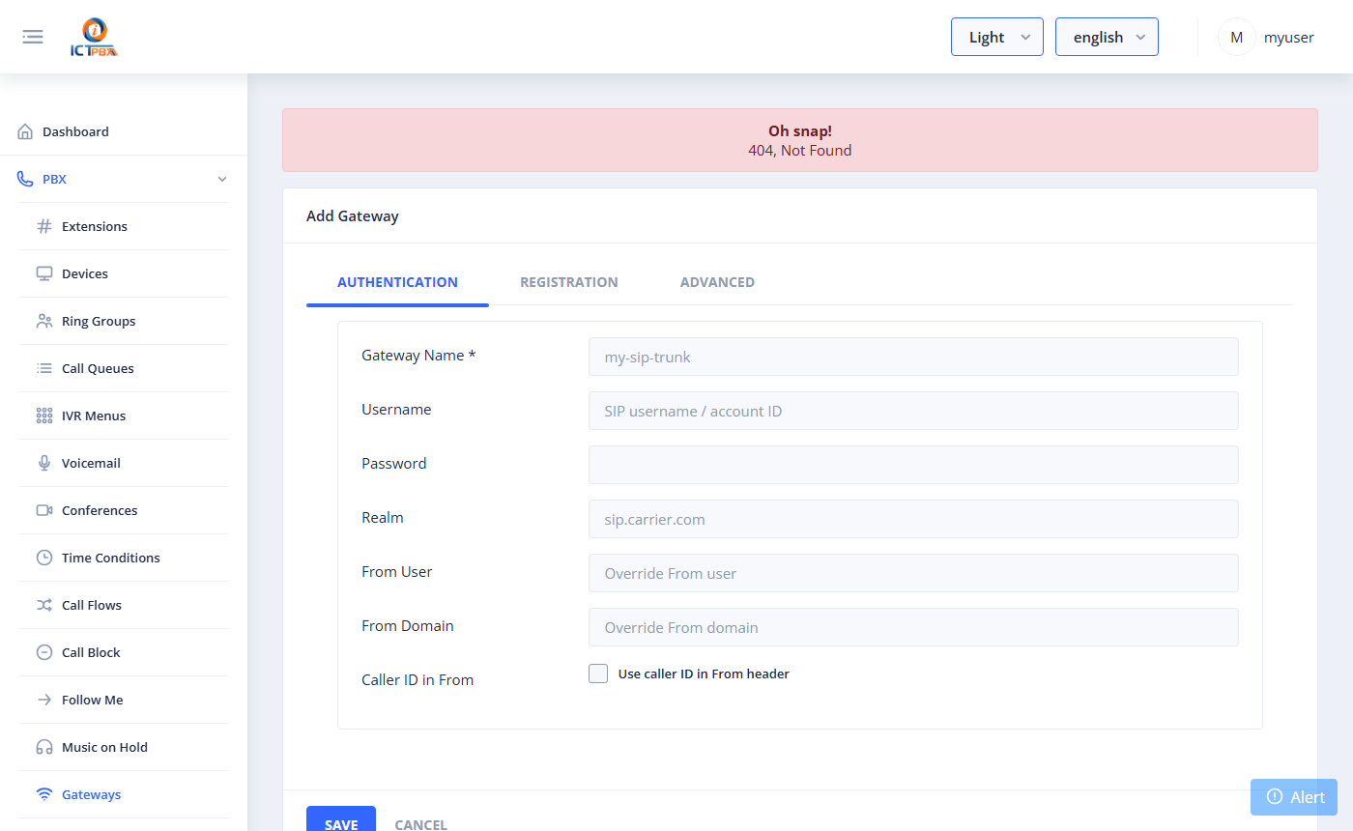Click the Devices monitor icon
This screenshot has height=831, width=1353.
click(44, 273)
